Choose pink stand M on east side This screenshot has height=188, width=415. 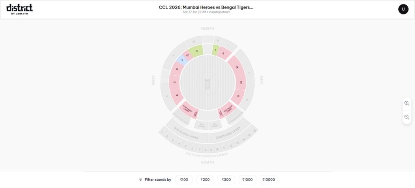pos(237,68)
